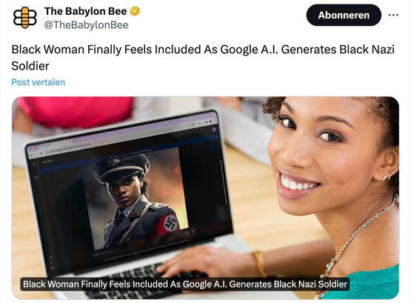The width and height of the screenshot is (411, 303).
Task: Open The Babylon Bee display name
Action: pos(85,11)
